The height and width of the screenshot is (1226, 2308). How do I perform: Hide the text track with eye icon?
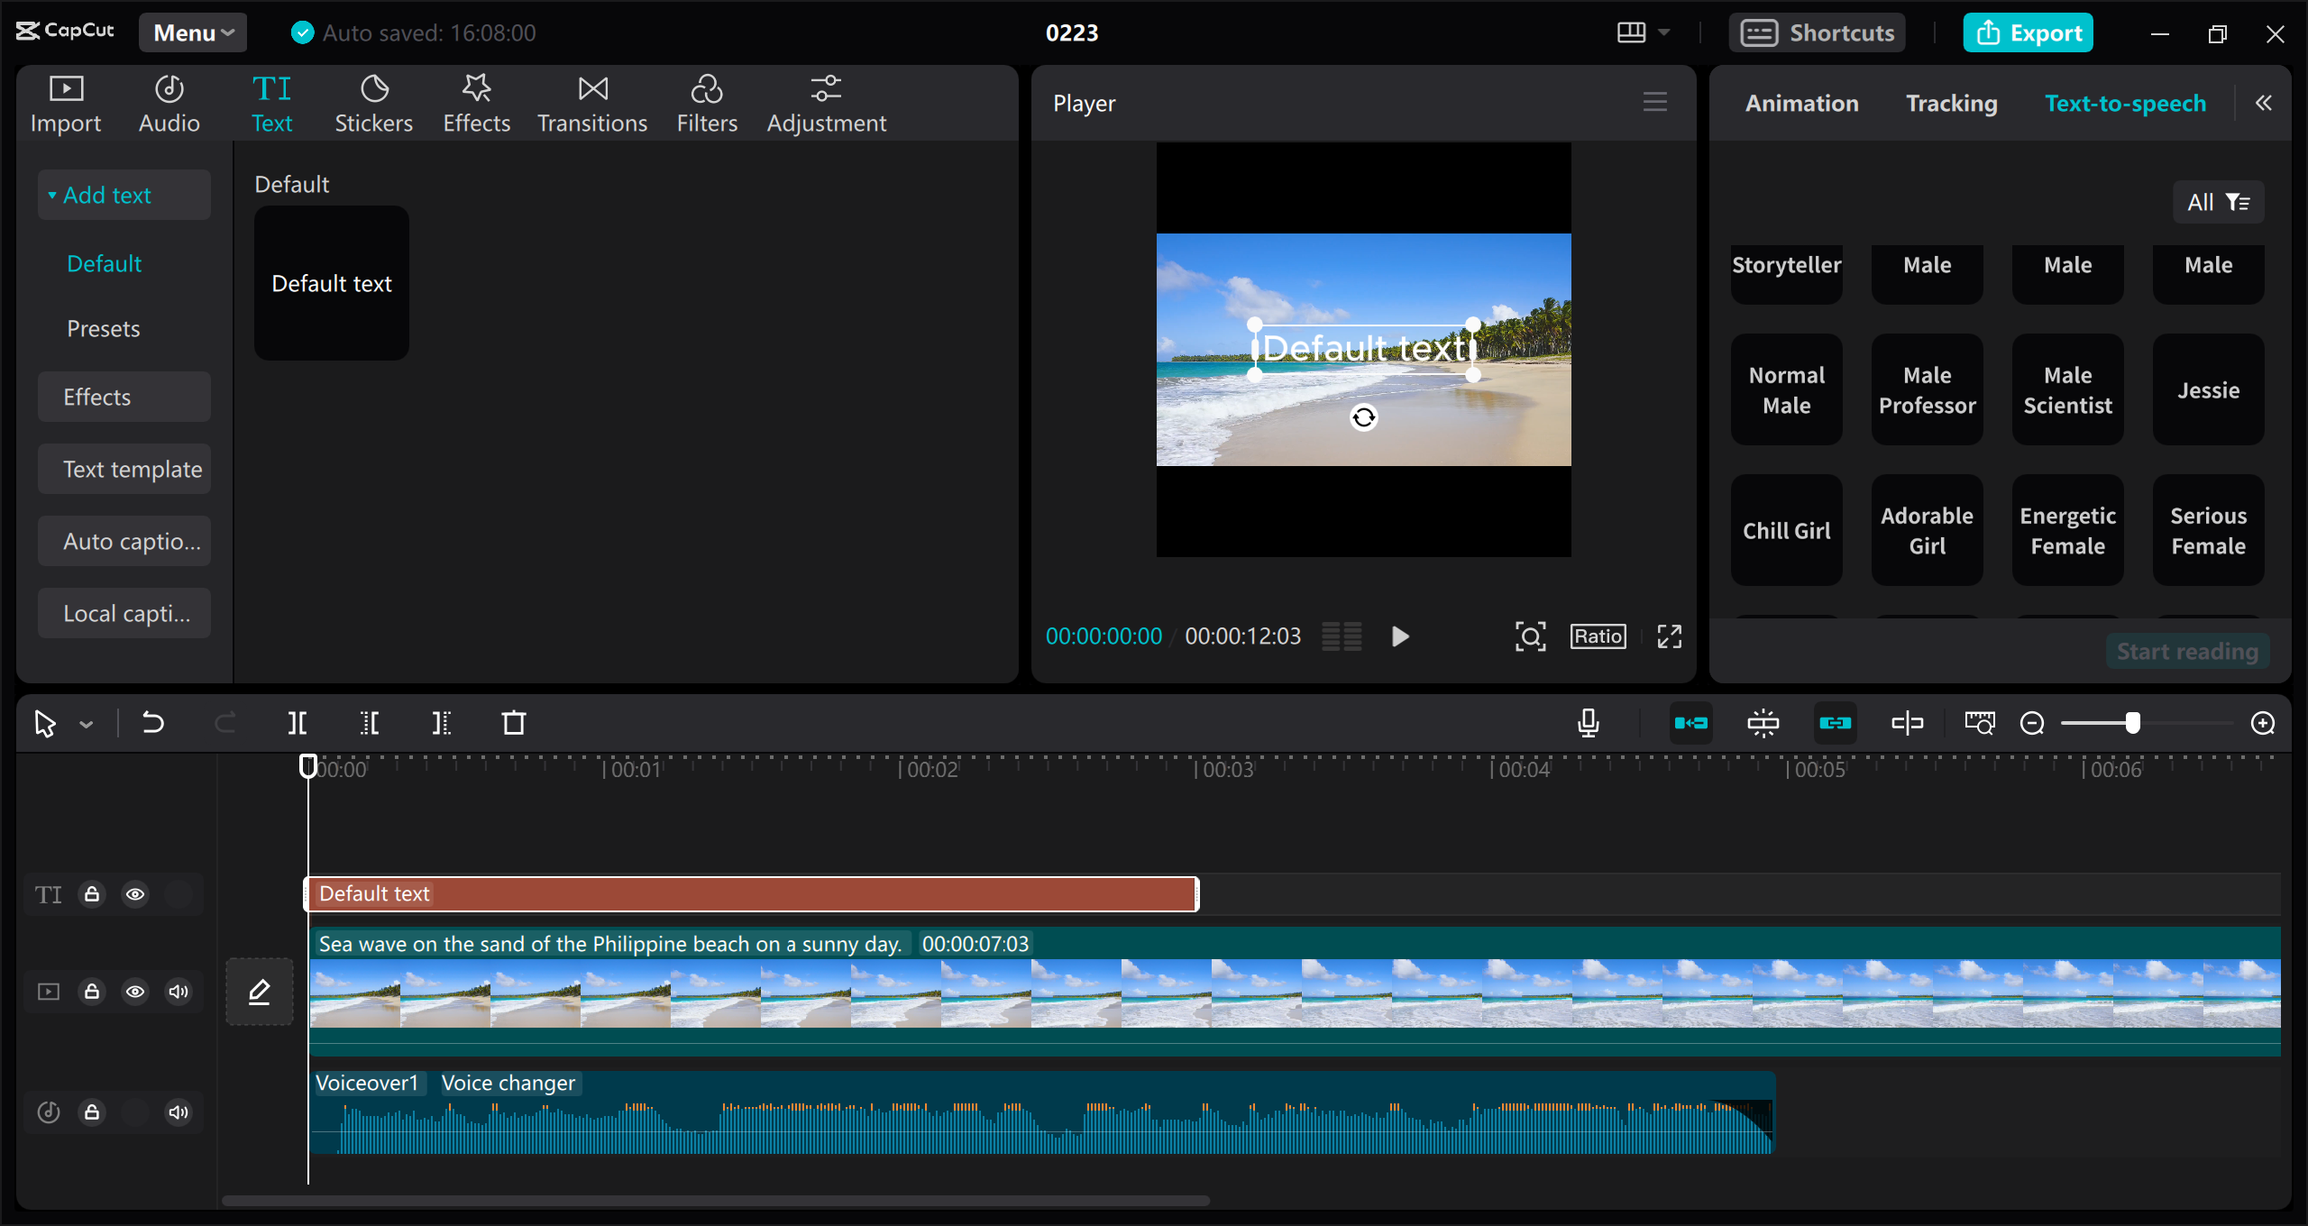coord(135,894)
